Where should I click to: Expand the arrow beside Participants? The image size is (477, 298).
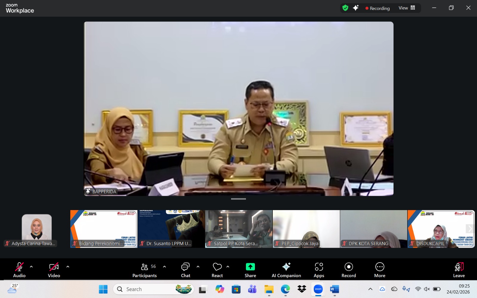point(164,267)
